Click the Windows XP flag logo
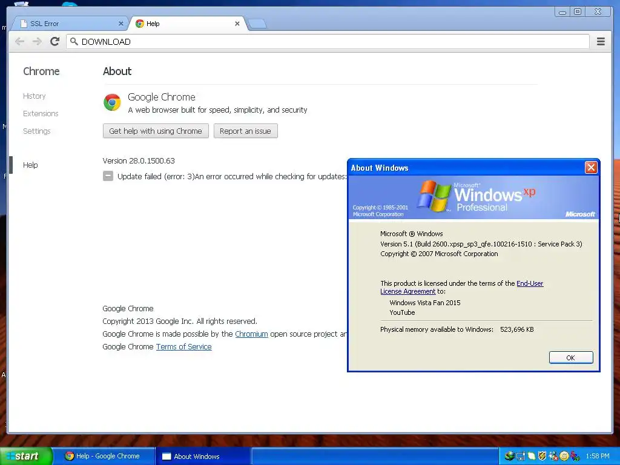 (x=435, y=196)
